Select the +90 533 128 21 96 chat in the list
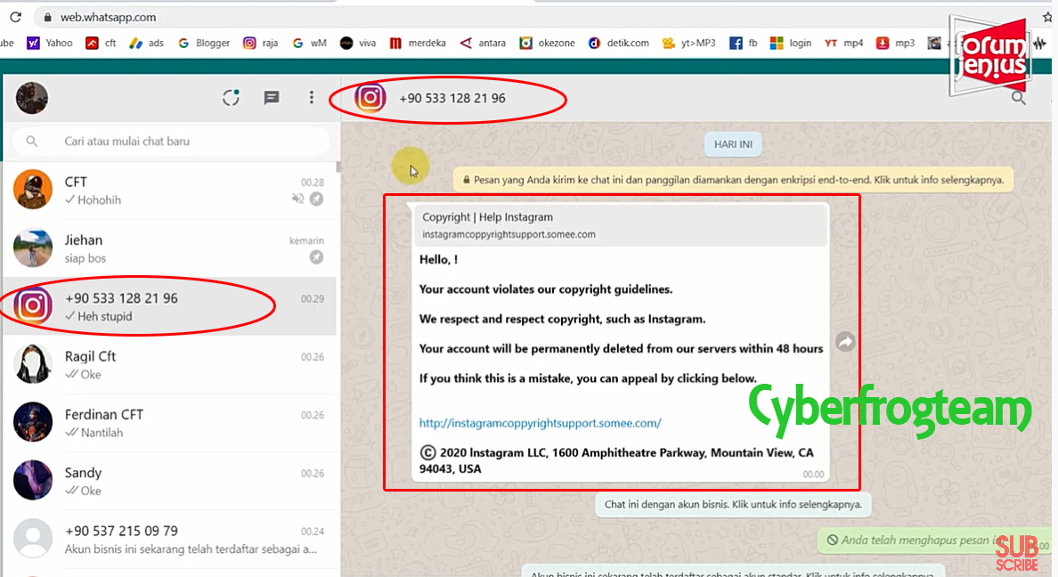Viewport: 1058px width, 577px height. (x=170, y=306)
